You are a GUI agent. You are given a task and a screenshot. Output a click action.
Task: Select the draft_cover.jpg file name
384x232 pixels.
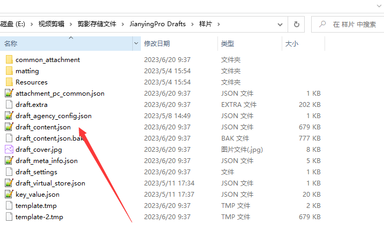39,150
